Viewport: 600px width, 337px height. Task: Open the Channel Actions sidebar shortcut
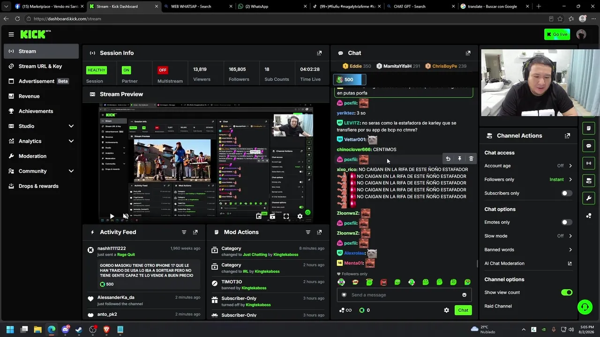pos(589,181)
